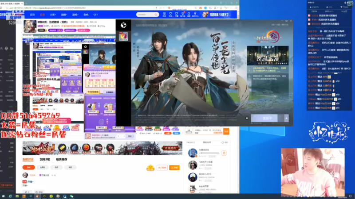
Task: Click the 开始游戏 button on game banner
Action: (171, 148)
